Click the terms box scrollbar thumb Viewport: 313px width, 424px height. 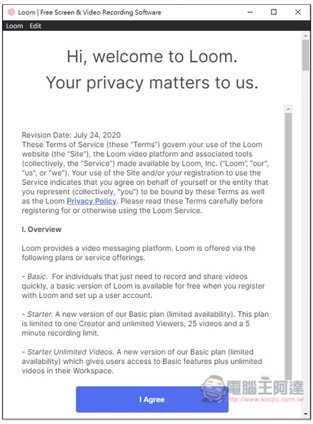tap(288, 245)
